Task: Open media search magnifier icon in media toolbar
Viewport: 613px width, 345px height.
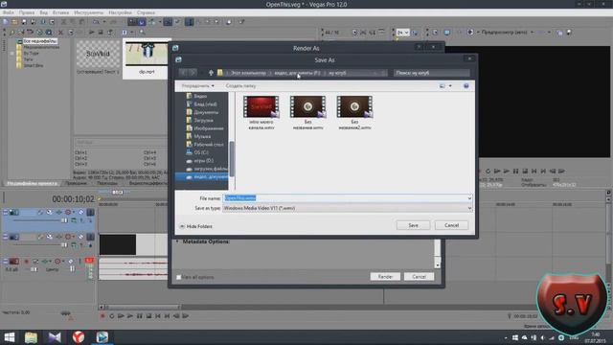Action: coord(142,32)
